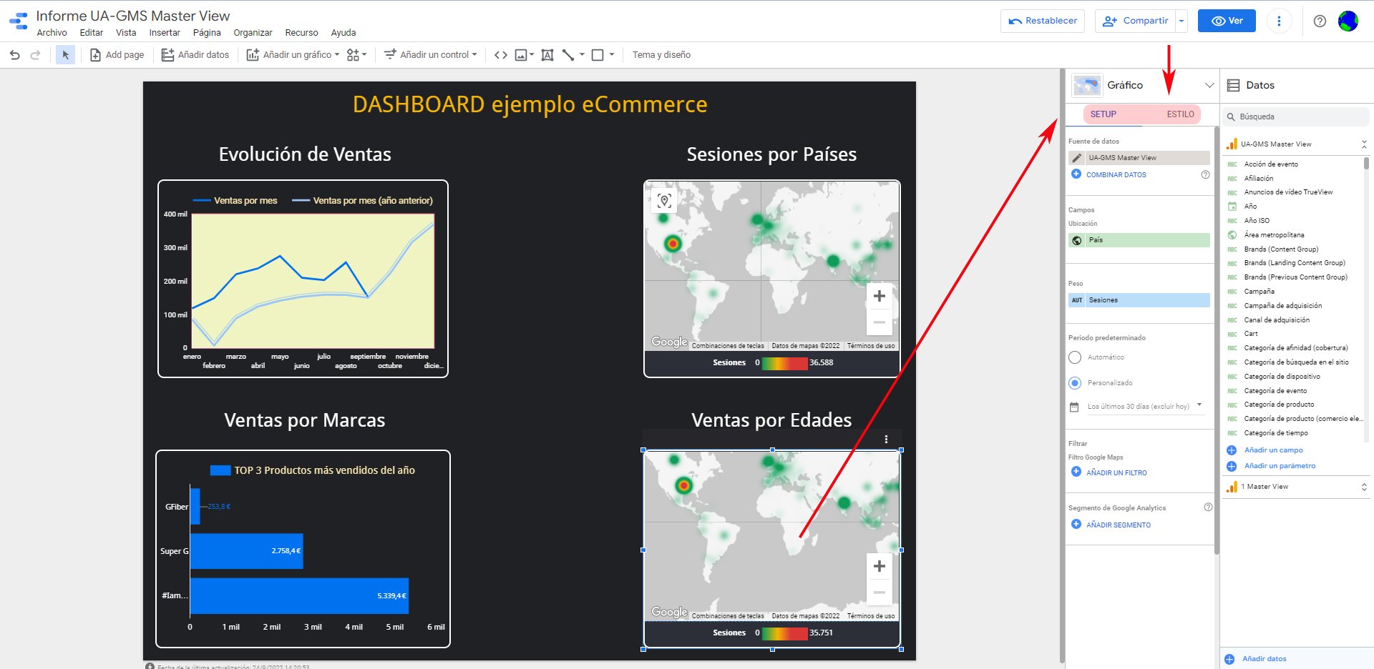Click AÑADIR UN FILTRO link
1374x669 pixels.
tap(1116, 473)
